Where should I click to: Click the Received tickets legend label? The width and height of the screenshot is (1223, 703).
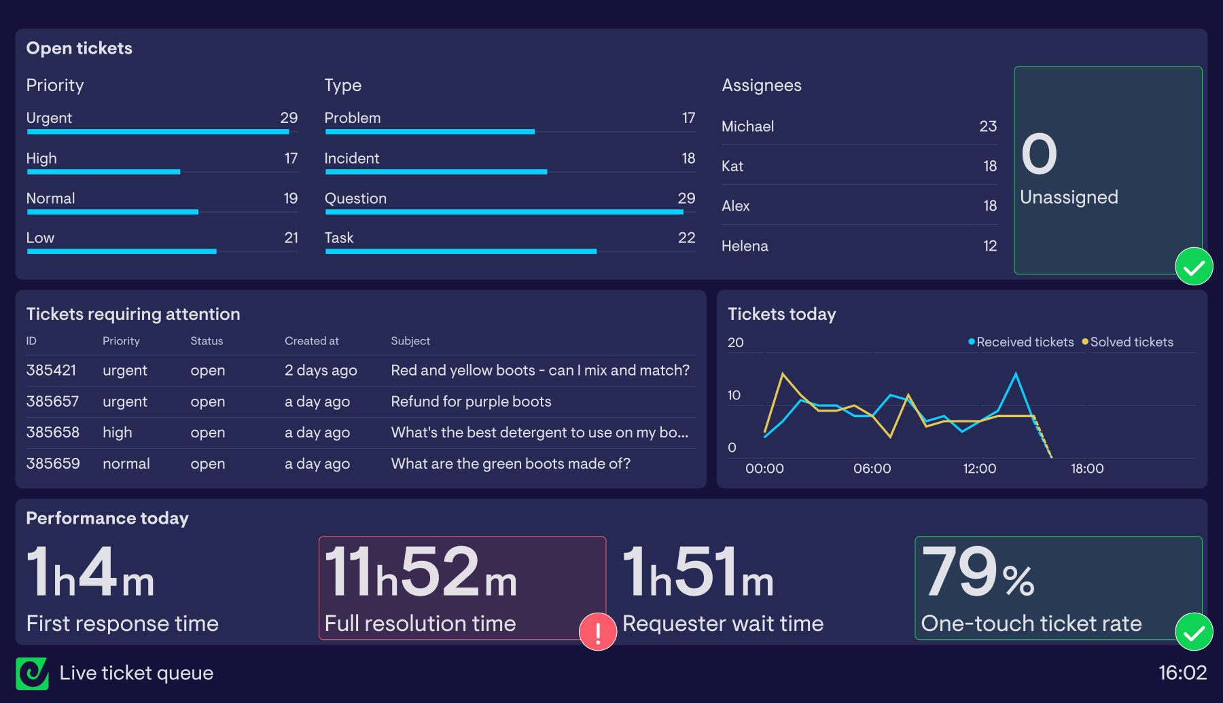coord(1025,342)
